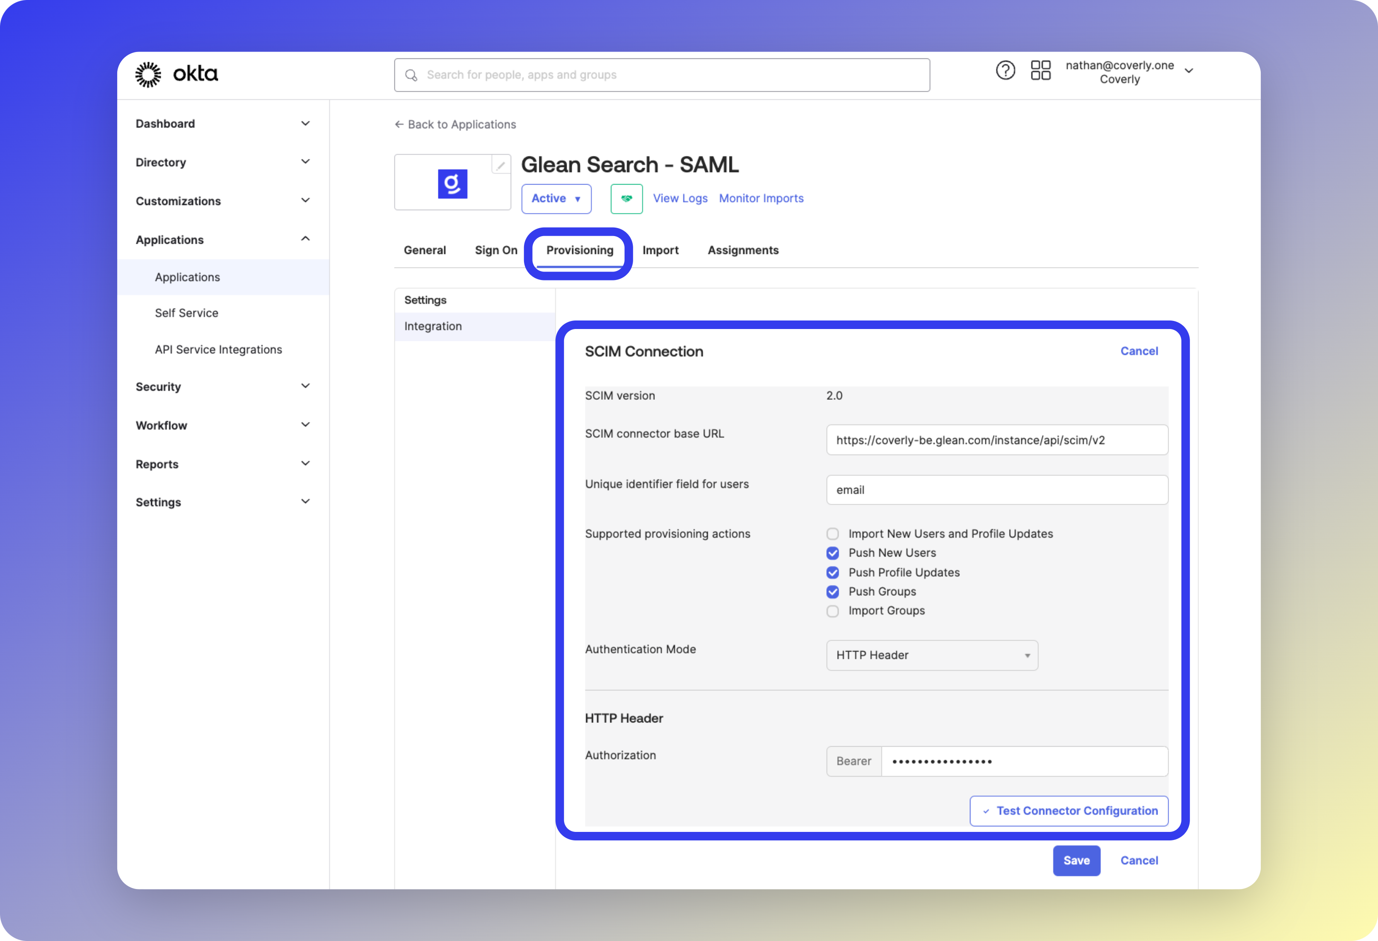
Task: Click the green handshake icon button
Action: click(x=626, y=199)
